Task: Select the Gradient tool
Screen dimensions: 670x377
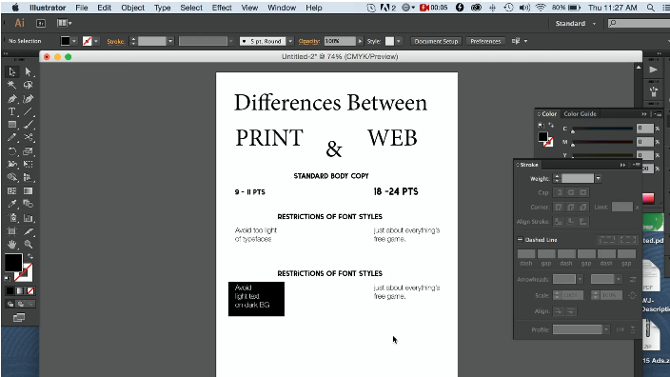Action: (29, 191)
